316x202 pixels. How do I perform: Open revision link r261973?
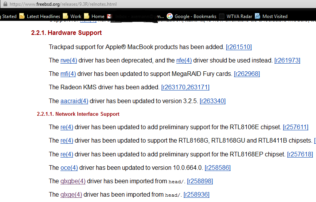[288, 61]
